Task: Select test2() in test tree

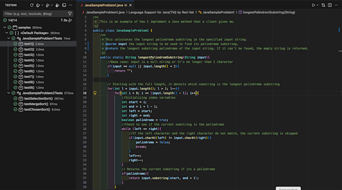Action: 38,49
